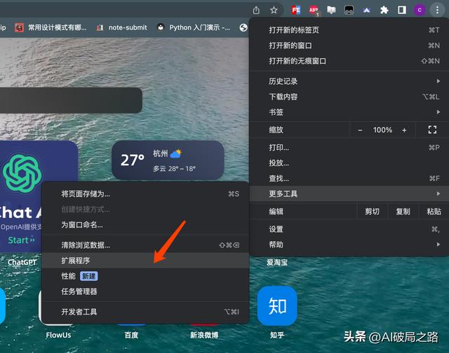449x353 pixels.
Task: Toggle the browser side panel icon
Action: [x=402, y=10]
